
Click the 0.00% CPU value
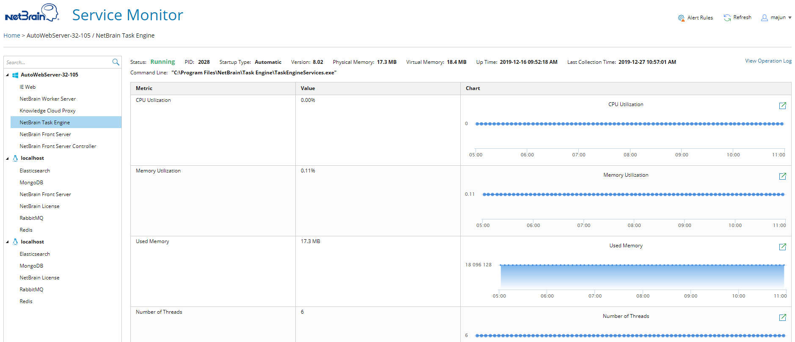(x=308, y=100)
